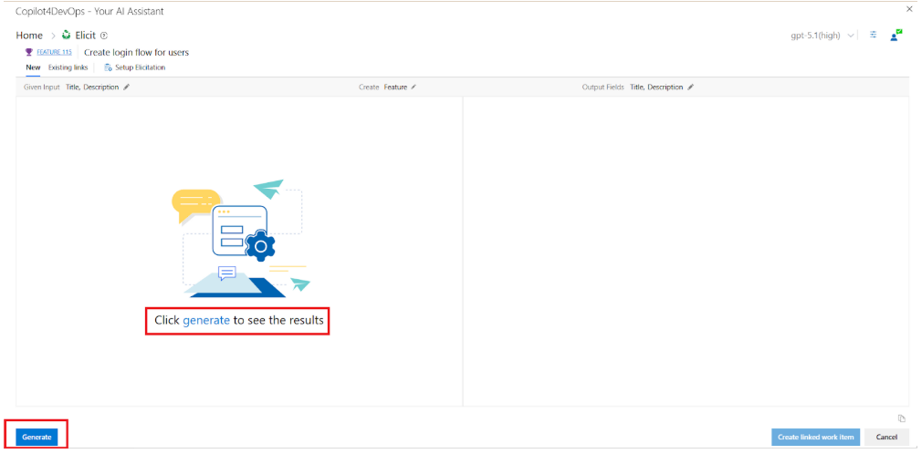922x454 pixels.
Task: Close the Copilot4DevOps dialog
Action: coord(908,9)
